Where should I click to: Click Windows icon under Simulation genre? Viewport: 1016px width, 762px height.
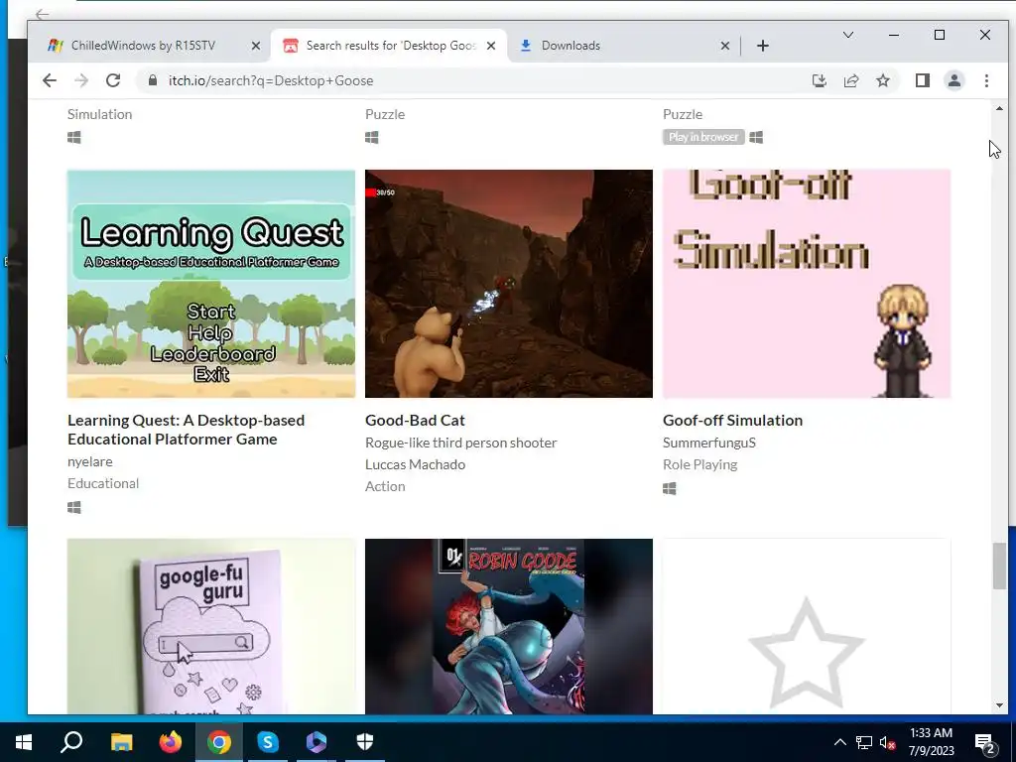[x=73, y=137]
